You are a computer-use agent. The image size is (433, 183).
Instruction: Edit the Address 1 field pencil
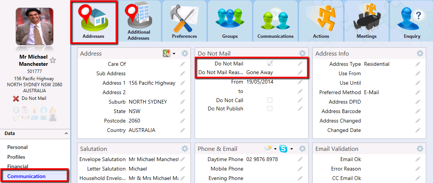(x=183, y=83)
